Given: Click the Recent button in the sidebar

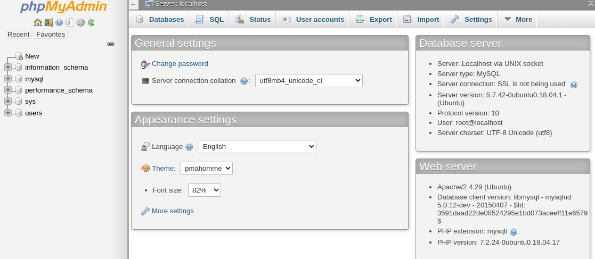Looking at the screenshot, I should (x=19, y=35).
